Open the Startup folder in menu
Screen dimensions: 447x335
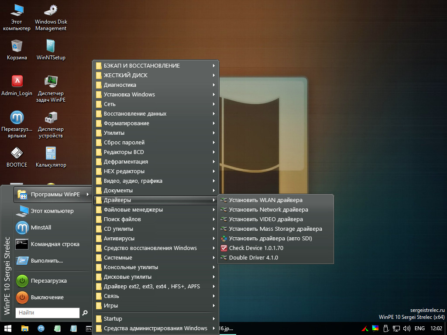156,319
